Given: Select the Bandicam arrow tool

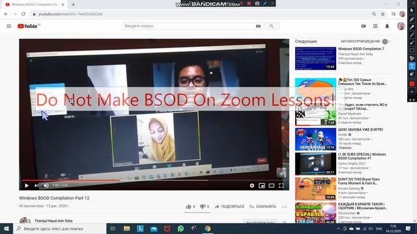Looking at the screenshot, I should (x=412, y=42).
